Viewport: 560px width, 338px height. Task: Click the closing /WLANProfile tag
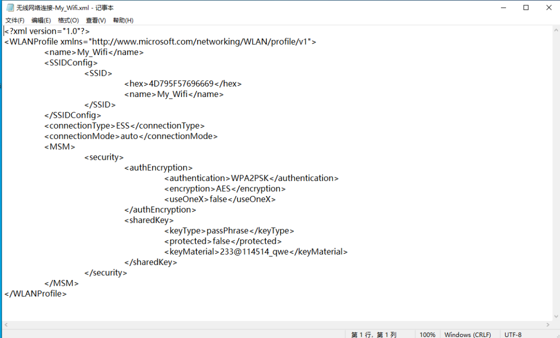coord(35,294)
